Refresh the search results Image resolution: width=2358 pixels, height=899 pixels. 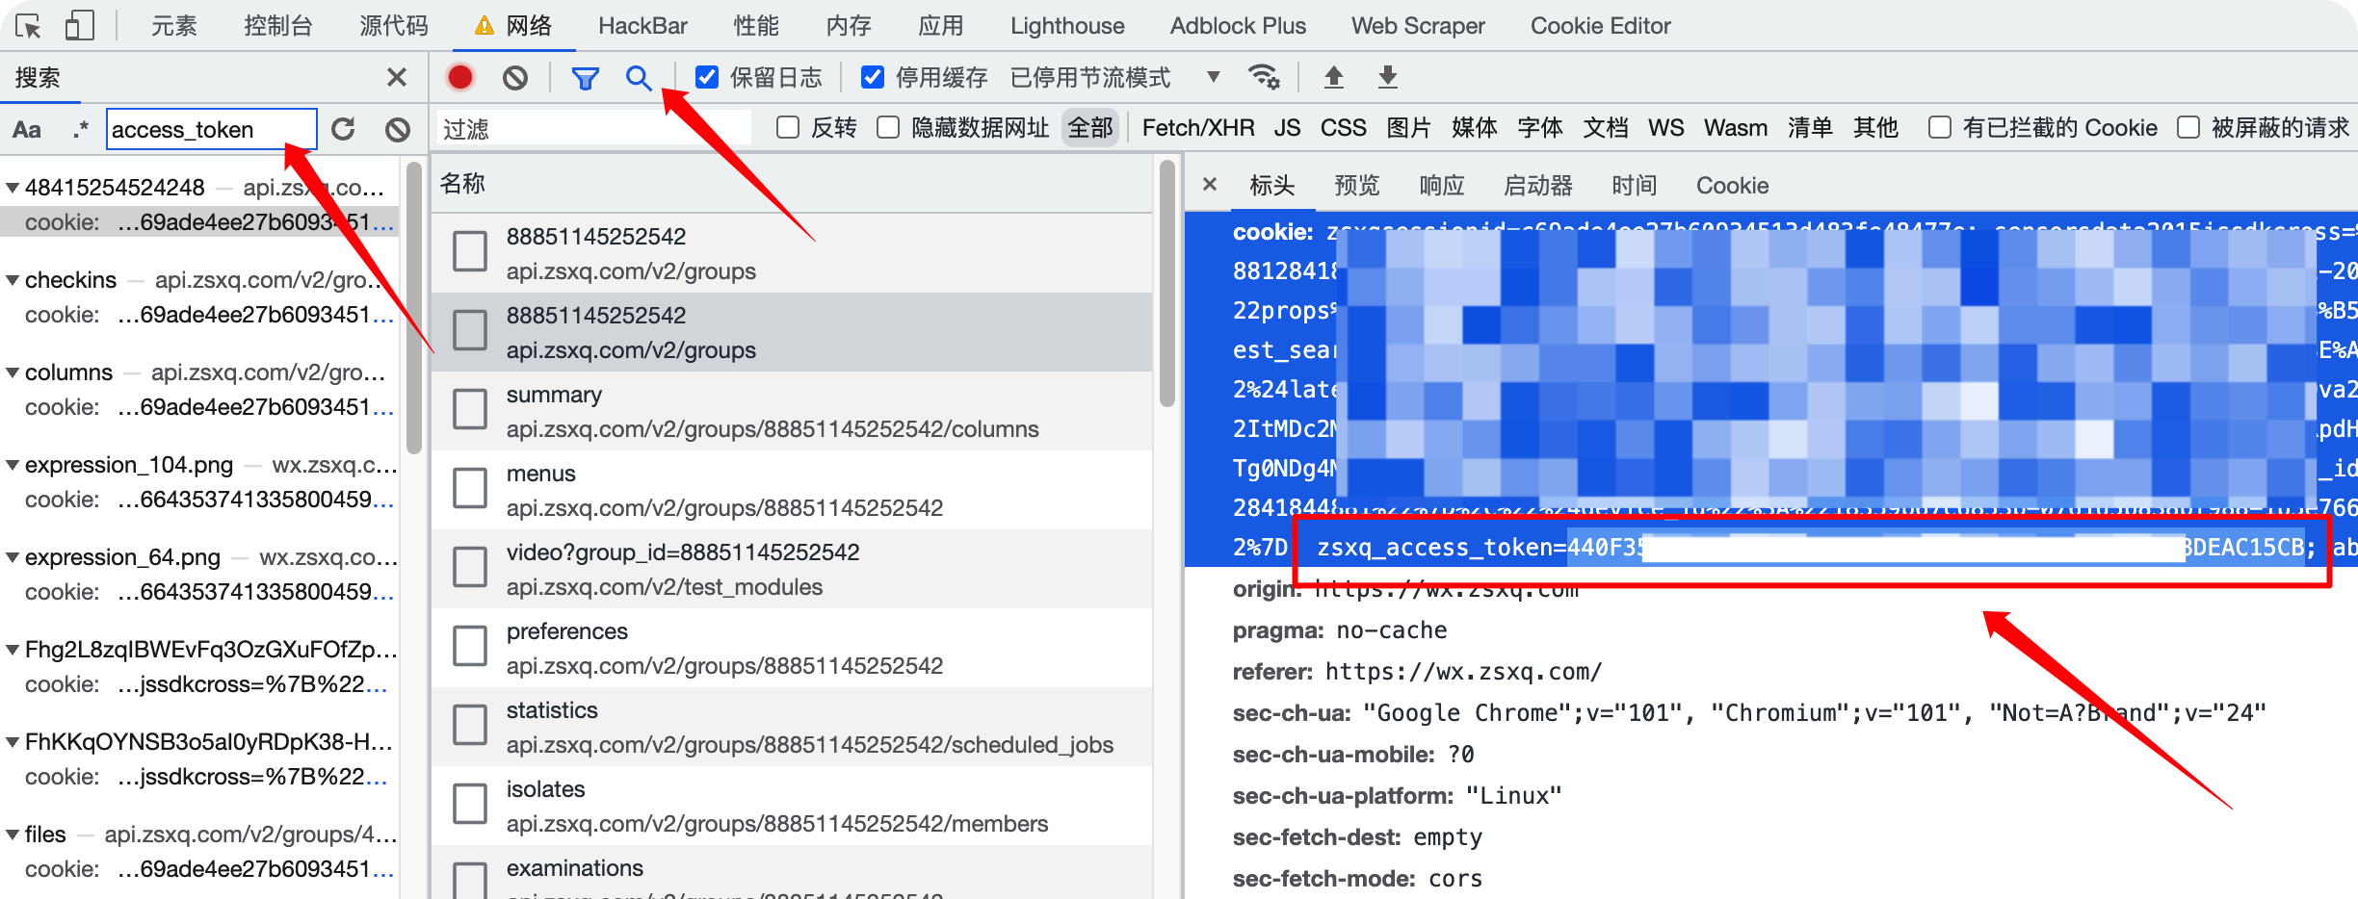point(343,129)
